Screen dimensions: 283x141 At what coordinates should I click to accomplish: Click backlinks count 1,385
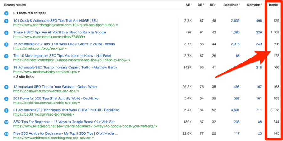235,33
